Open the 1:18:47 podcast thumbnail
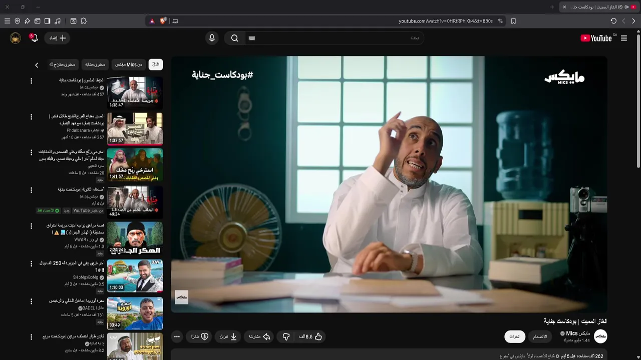This screenshot has height=360, width=641. (x=135, y=92)
